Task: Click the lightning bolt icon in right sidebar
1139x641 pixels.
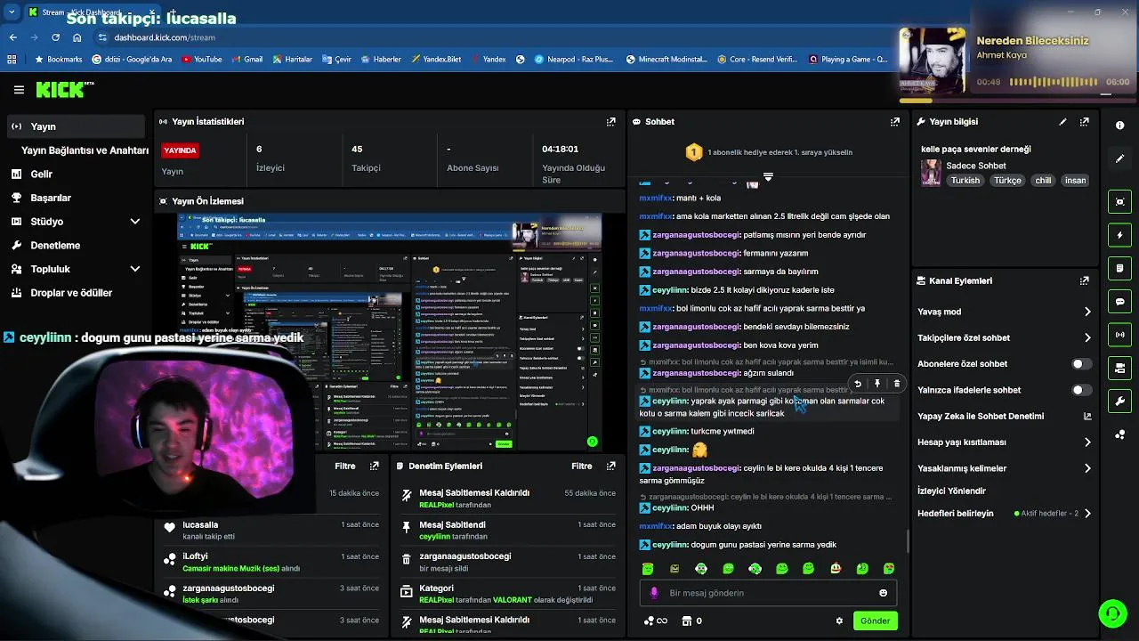Action: [x=1119, y=235]
